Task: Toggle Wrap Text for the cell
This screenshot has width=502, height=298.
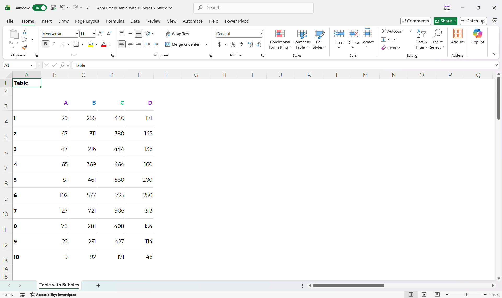Action: pyautogui.click(x=178, y=34)
